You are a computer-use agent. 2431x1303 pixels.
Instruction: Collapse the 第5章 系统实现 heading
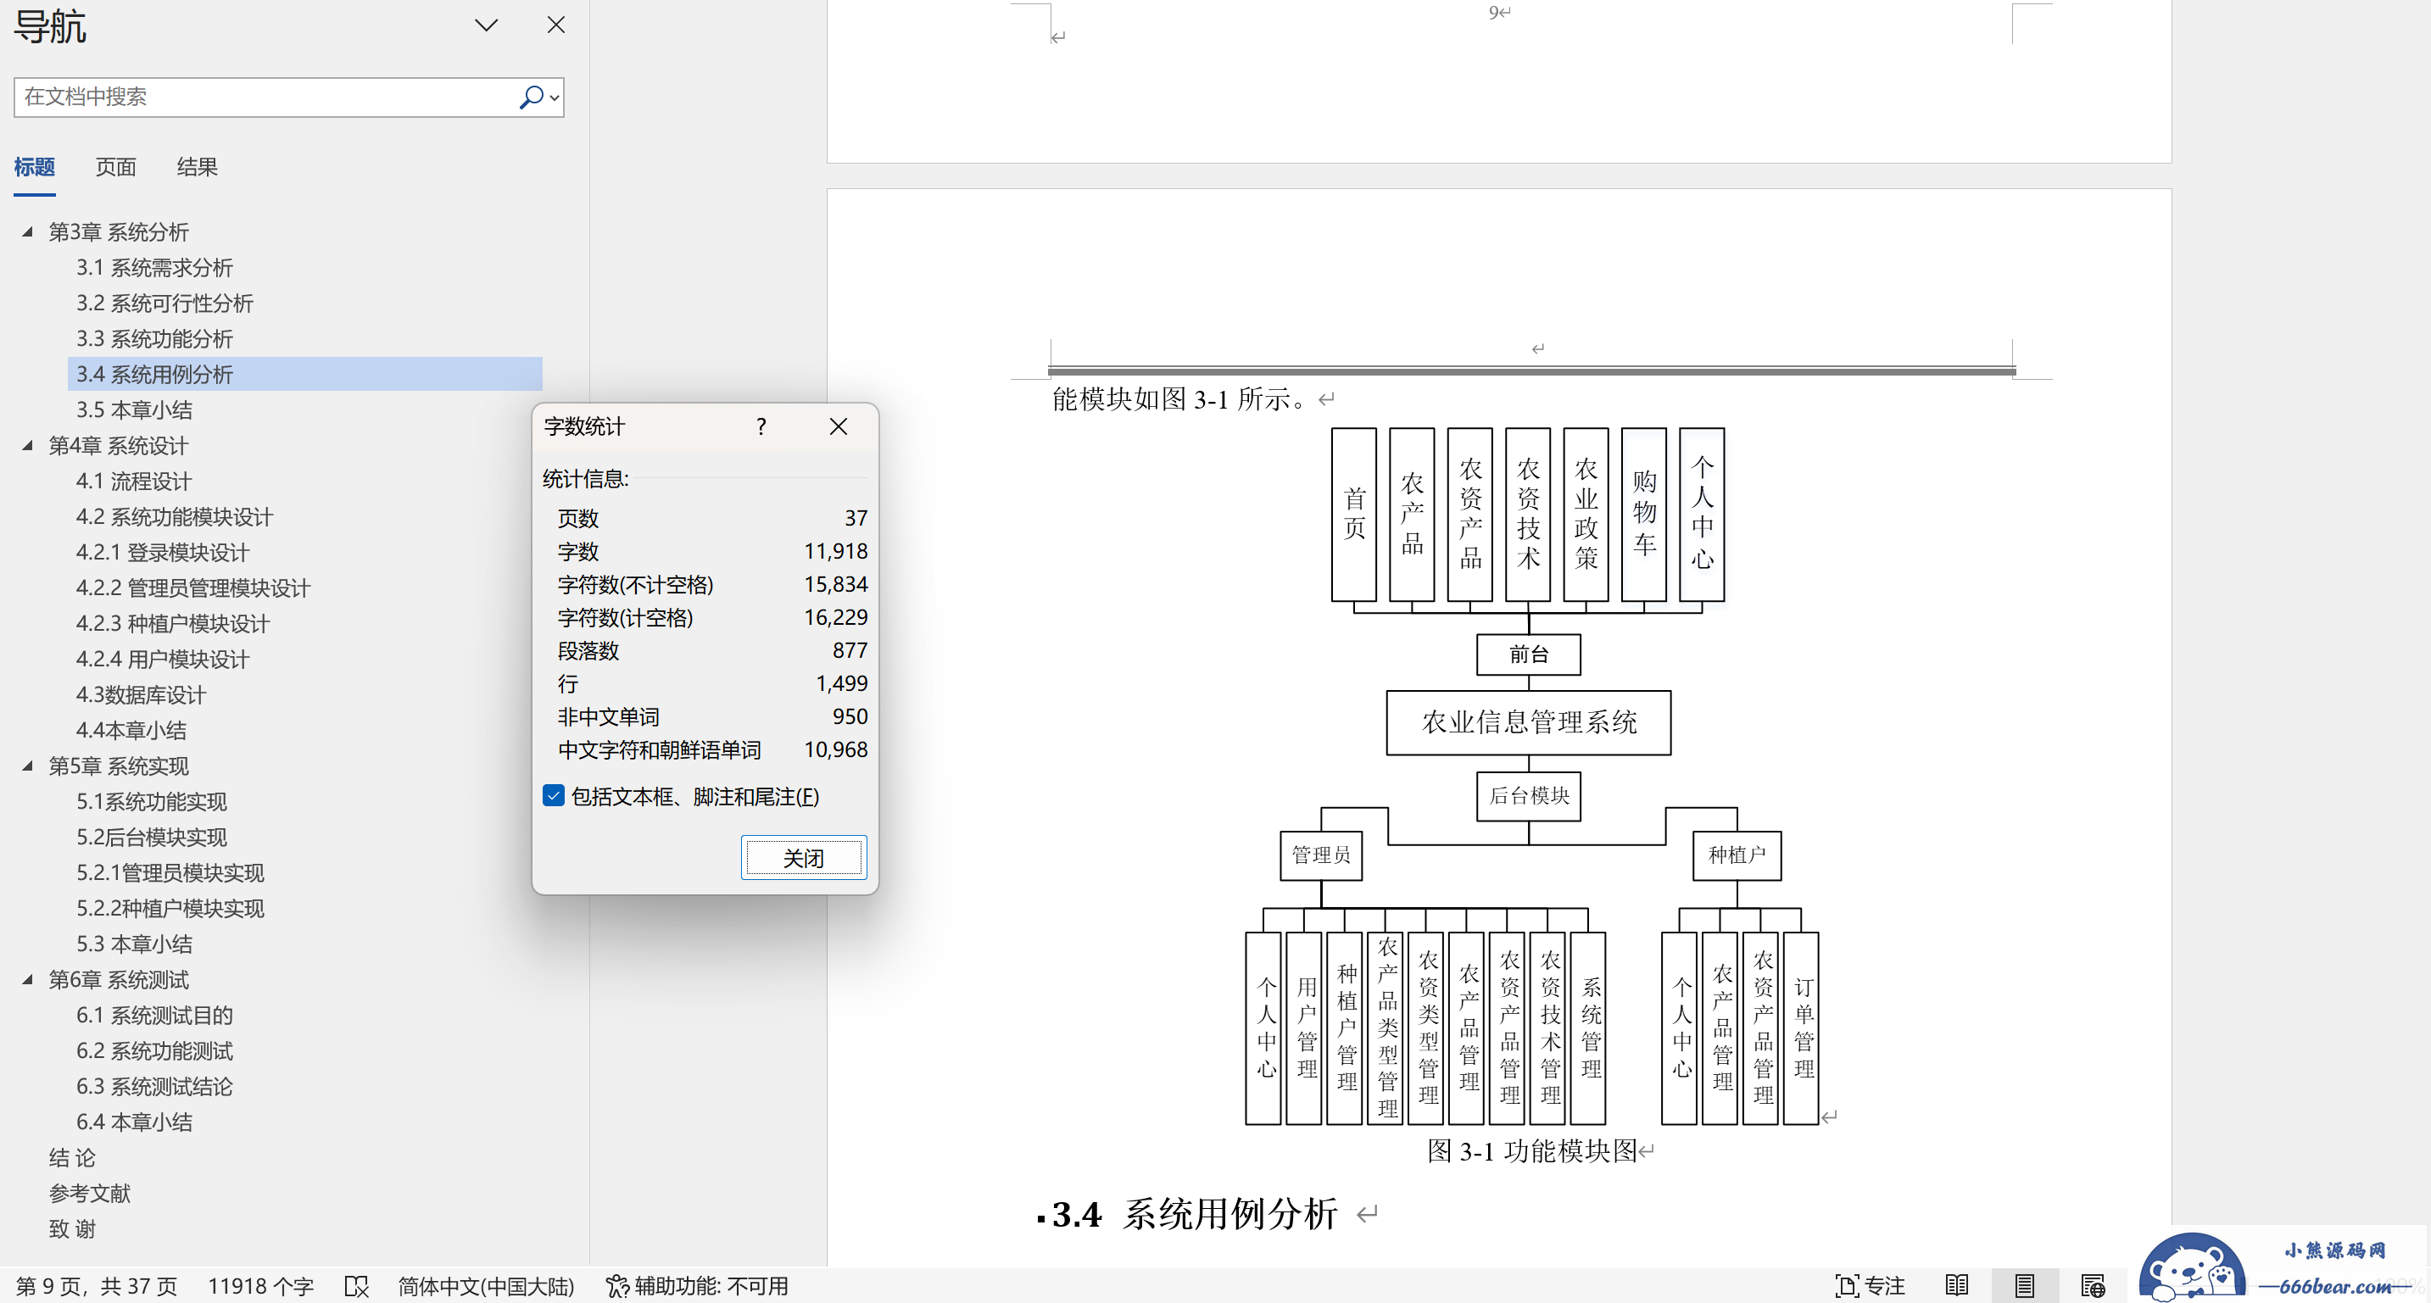27,766
